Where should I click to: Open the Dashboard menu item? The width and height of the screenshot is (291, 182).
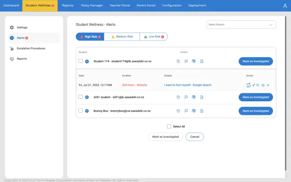pyautogui.click(x=11, y=6)
